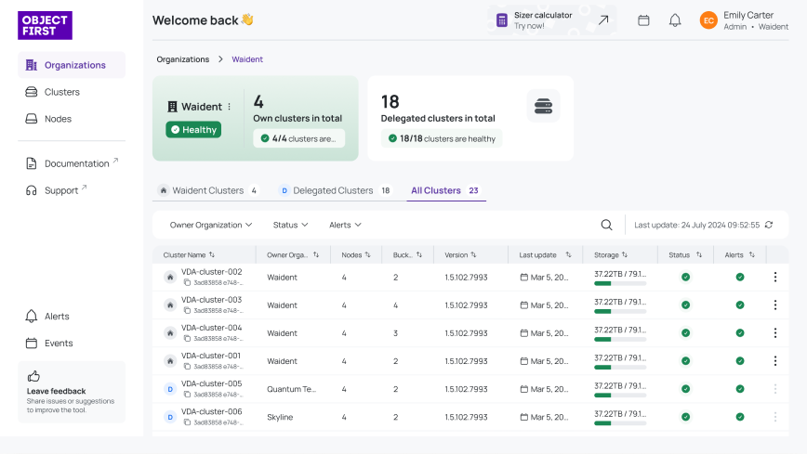Click VDA-cluster-006 name
Screen dimensions: 807x454
click(212, 411)
